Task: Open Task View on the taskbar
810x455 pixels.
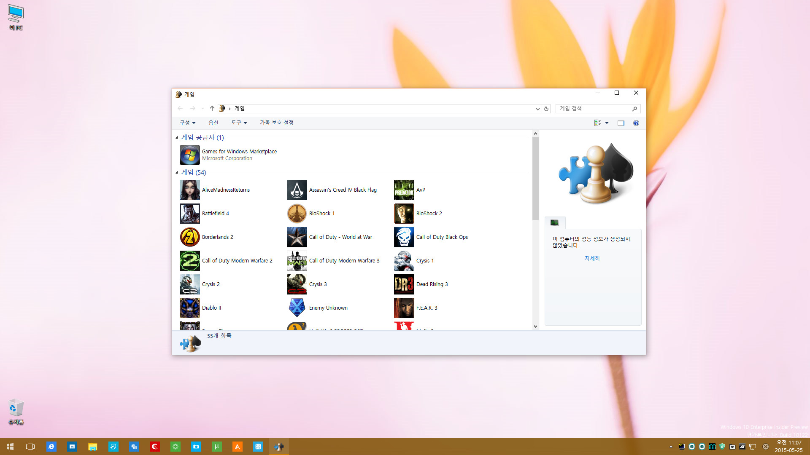Action: (x=30, y=447)
